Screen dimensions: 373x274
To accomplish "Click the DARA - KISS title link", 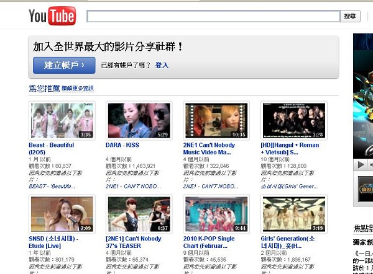I will [x=122, y=145].
